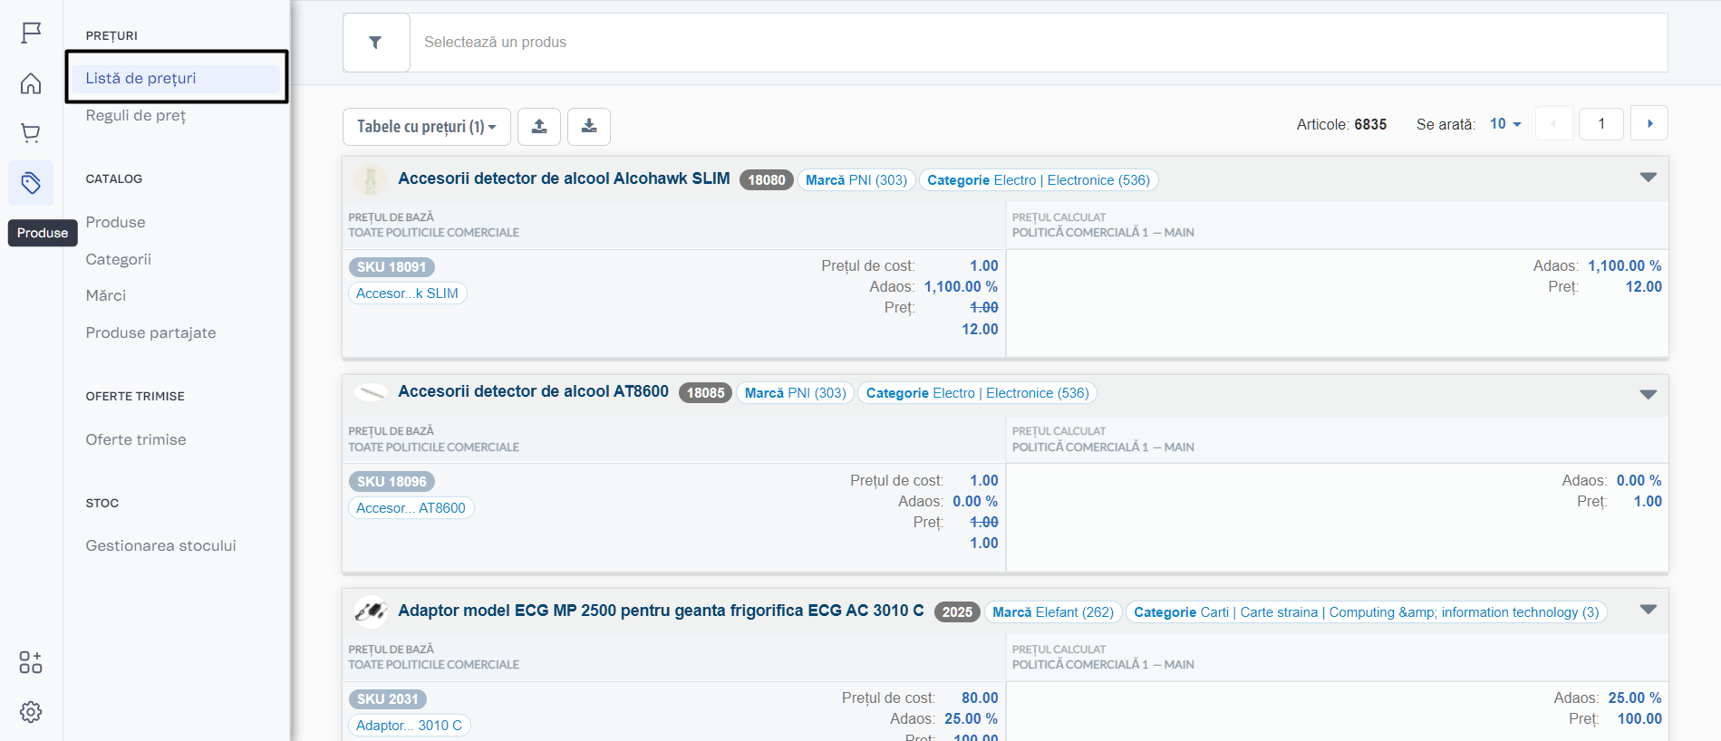1721x741 pixels.
Task: Select the Produse price tag sidebar icon
Action: [x=31, y=184]
